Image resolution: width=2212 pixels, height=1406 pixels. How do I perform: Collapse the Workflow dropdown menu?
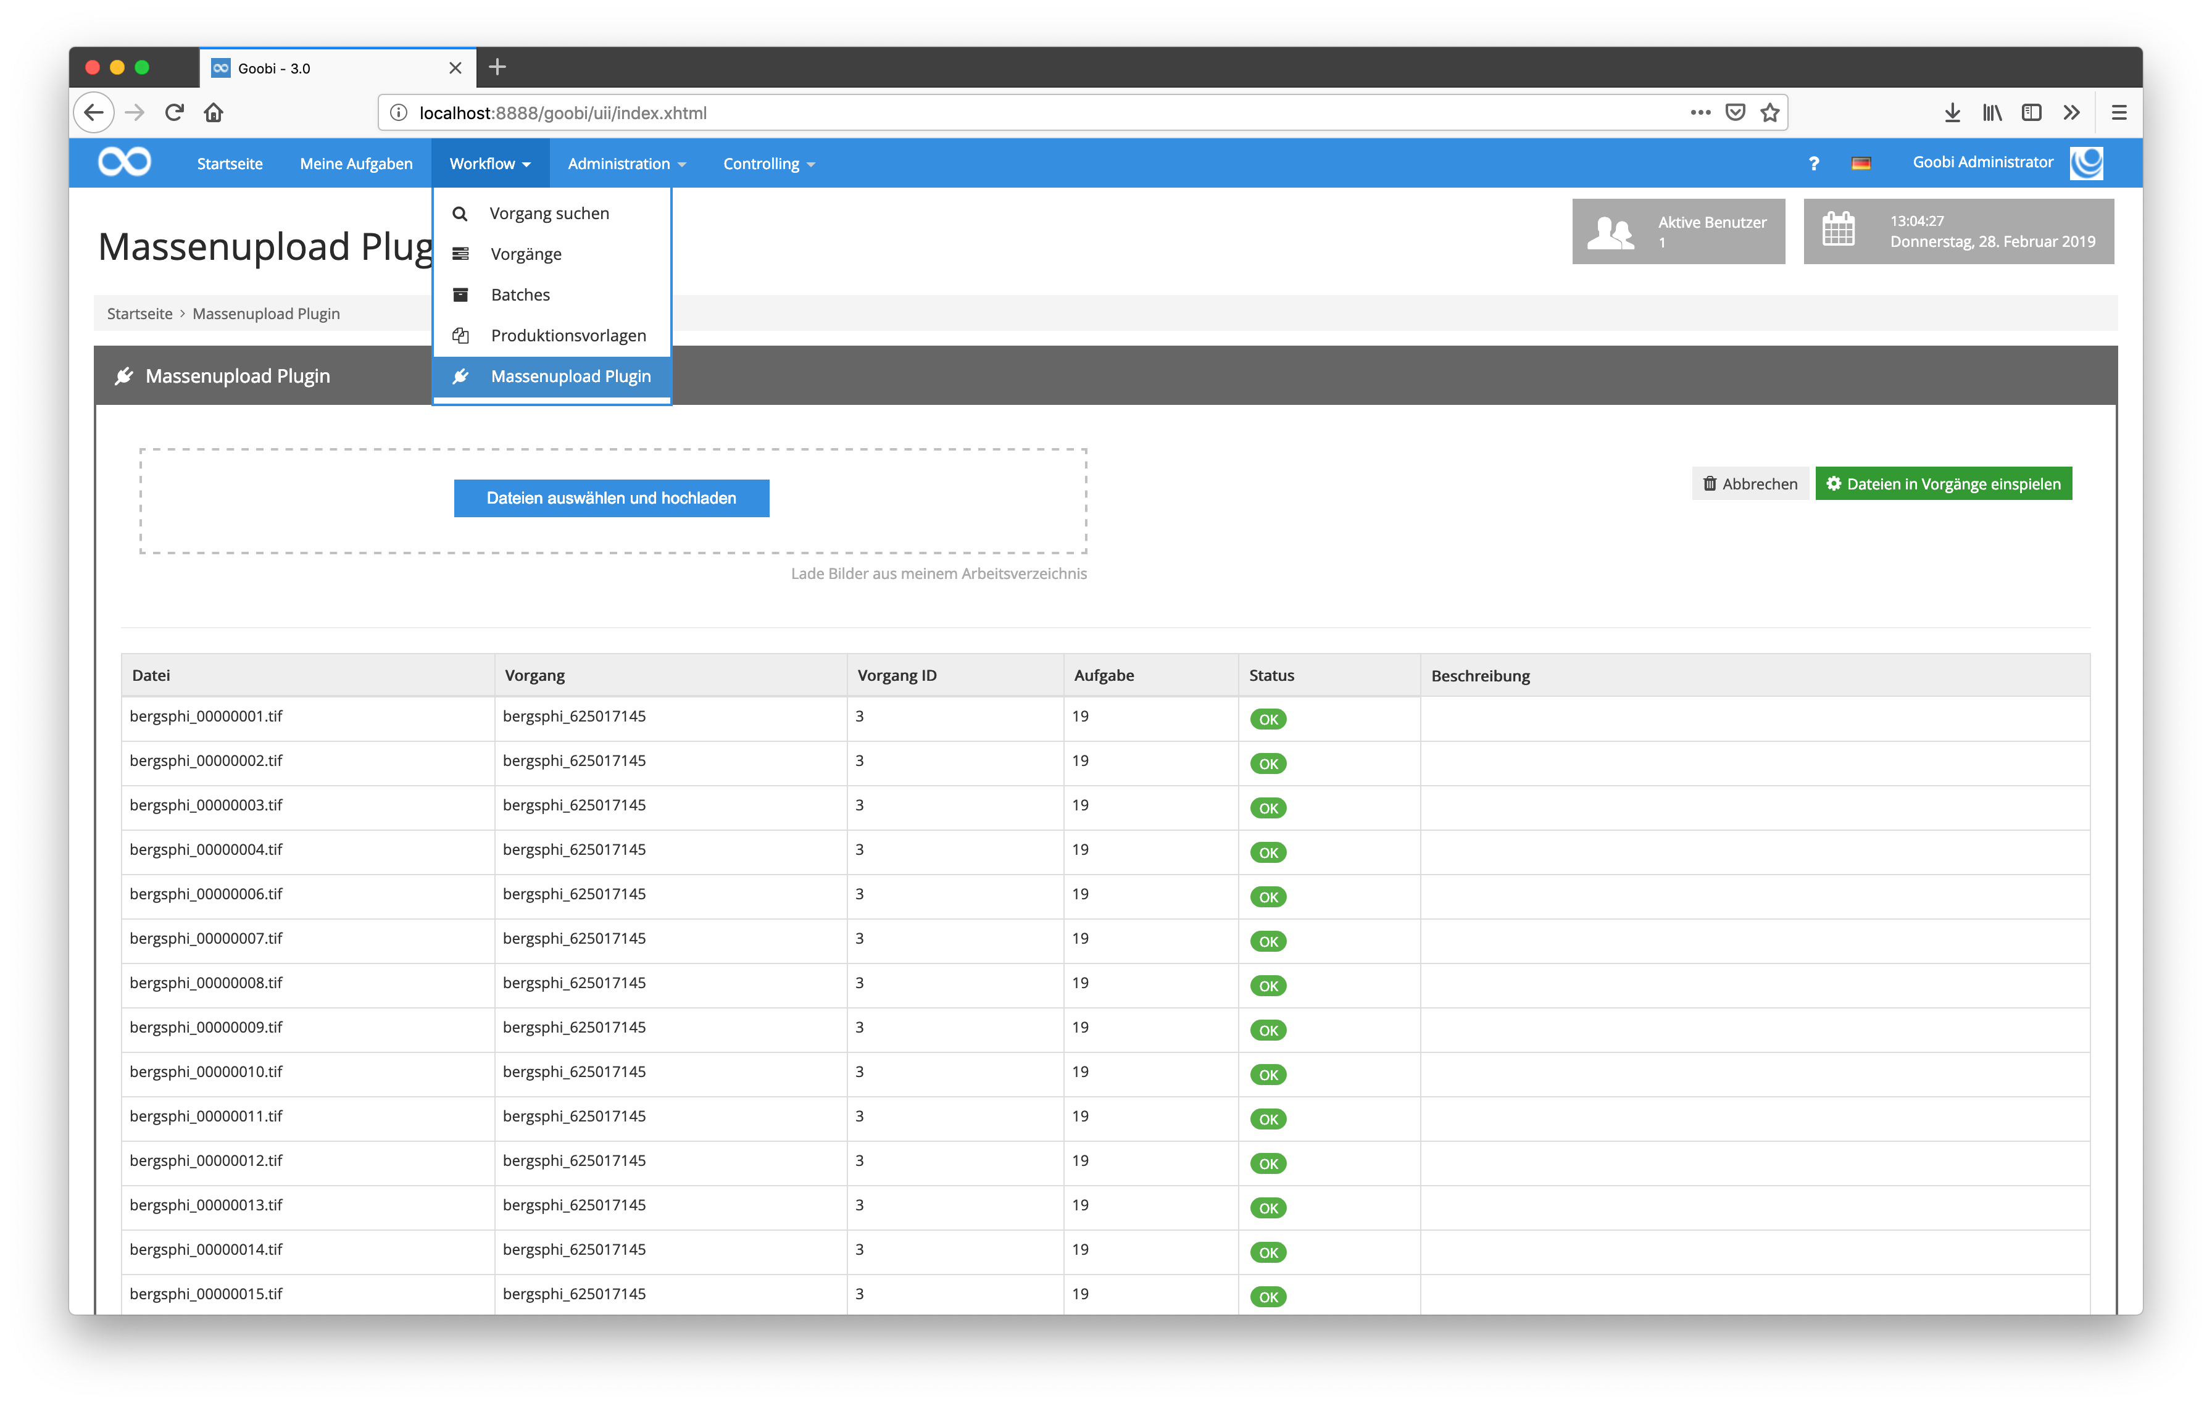click(489, 164)
